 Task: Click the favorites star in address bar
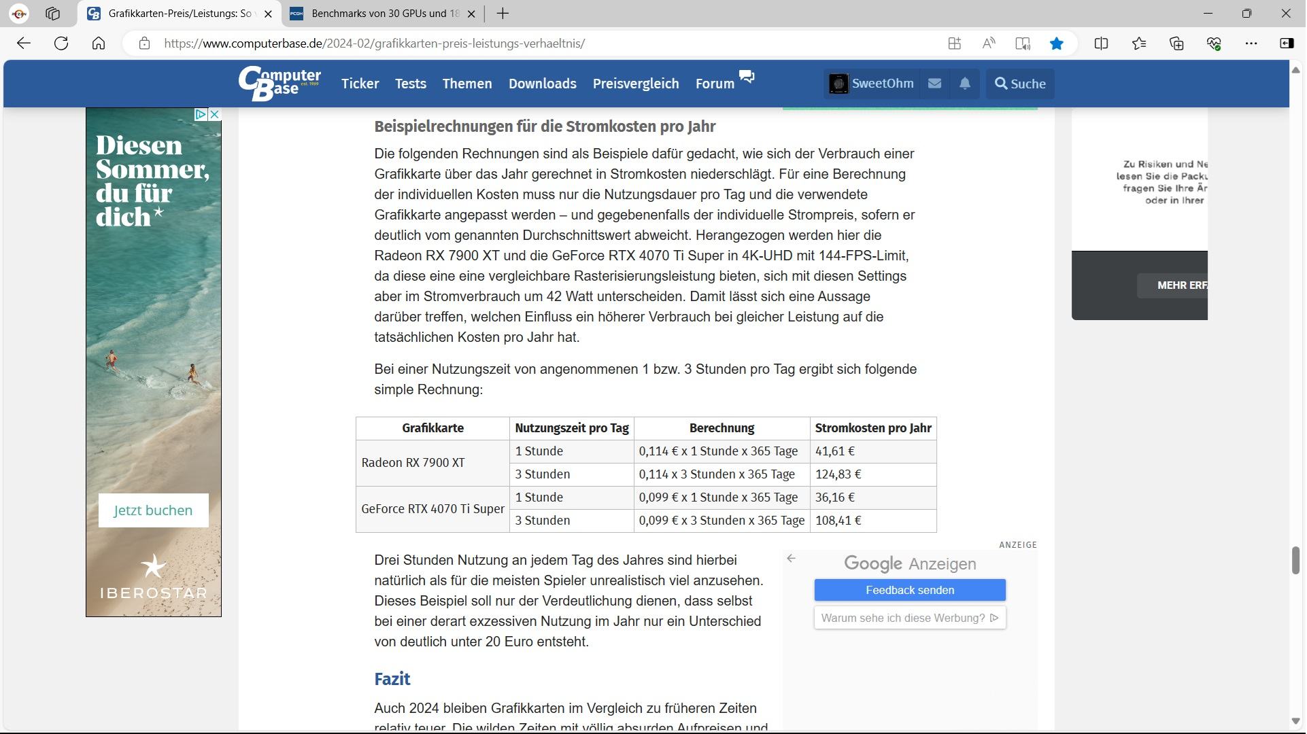[1056, 43]
